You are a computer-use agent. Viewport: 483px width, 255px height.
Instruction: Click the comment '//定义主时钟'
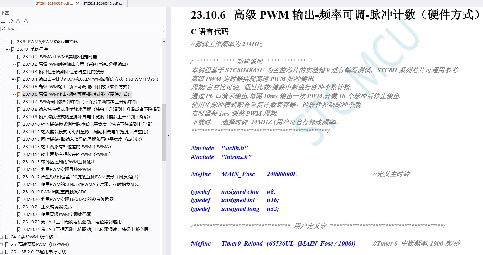(391, 174)
